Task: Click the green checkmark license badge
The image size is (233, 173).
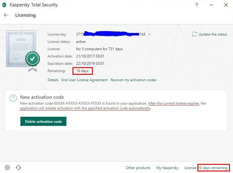Action: click(33, 59)
